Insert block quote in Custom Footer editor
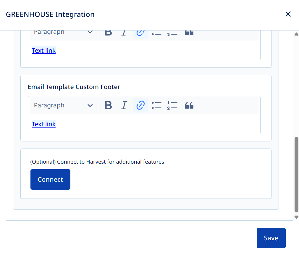This screenshot has width=299, height=258. coord(189,105)
